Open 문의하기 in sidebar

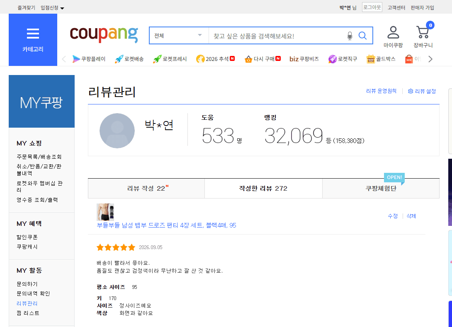(x=27, y=284)
